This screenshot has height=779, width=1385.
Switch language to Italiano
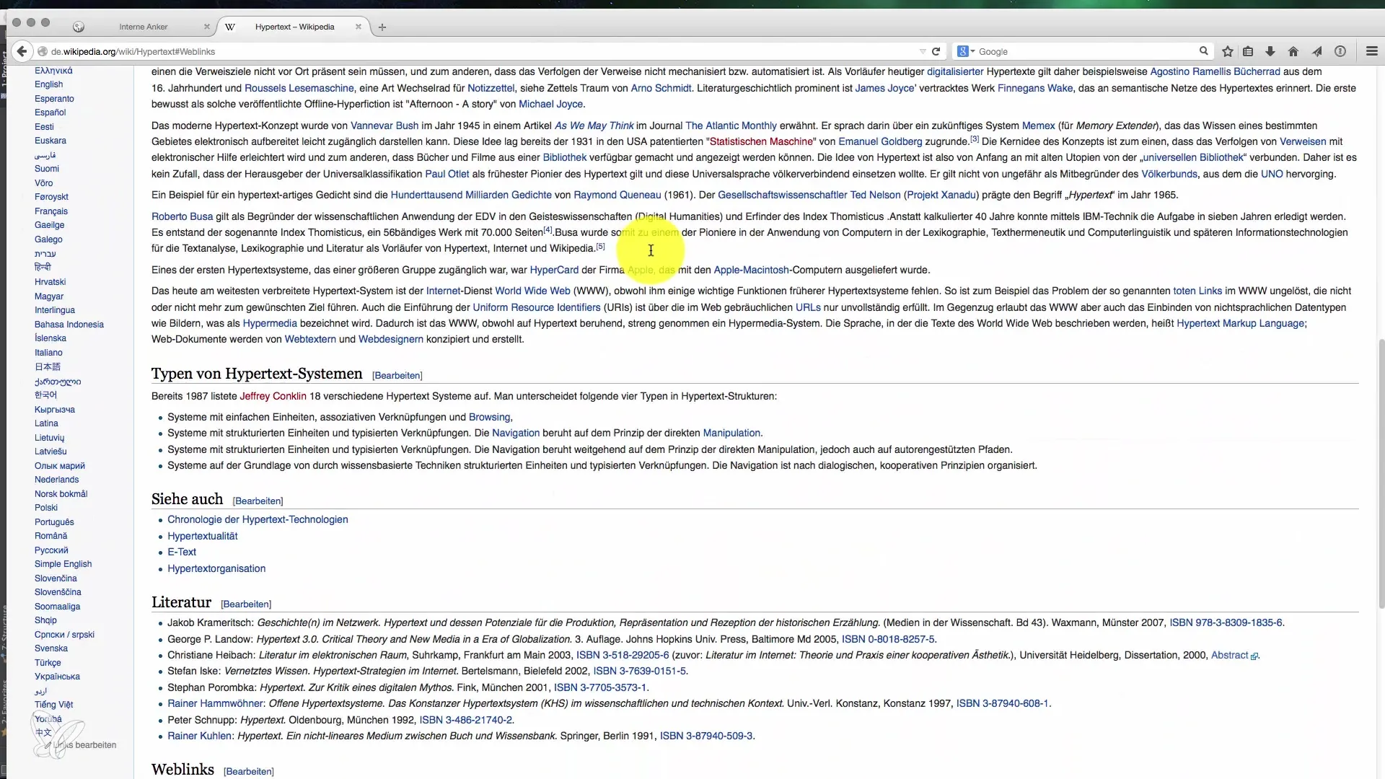pyautogui.click(x=48, y=353)
